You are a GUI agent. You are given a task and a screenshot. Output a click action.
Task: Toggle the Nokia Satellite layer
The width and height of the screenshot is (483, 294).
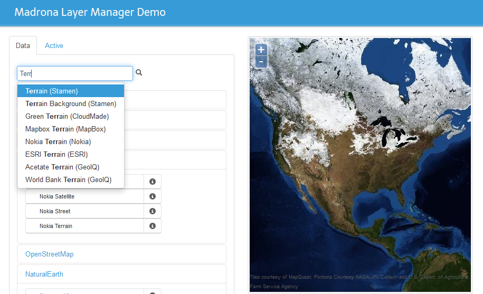84,196
